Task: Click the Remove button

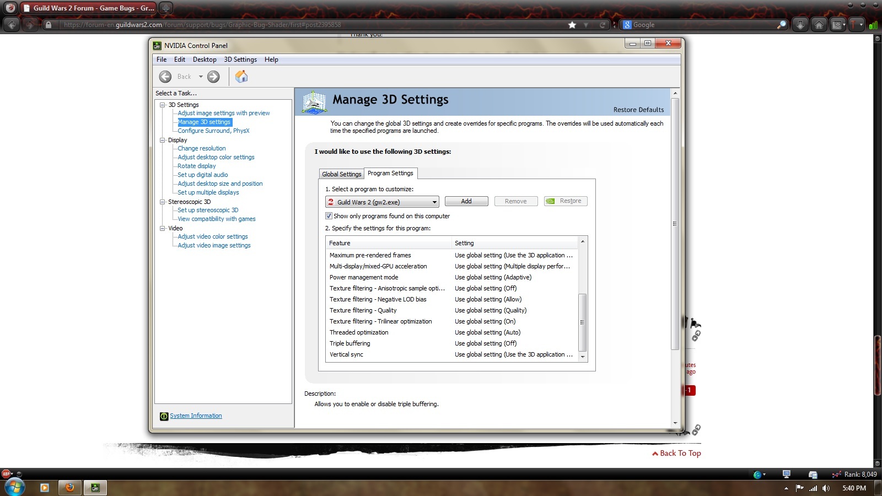Action: pyautogui.click(x=516, y=201)
